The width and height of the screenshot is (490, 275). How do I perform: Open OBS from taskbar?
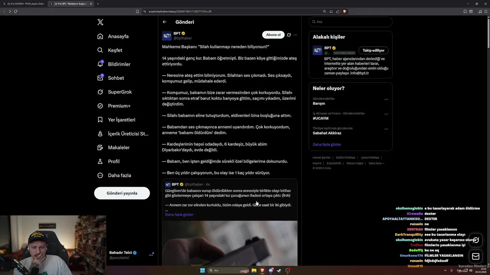click(287, 270)
